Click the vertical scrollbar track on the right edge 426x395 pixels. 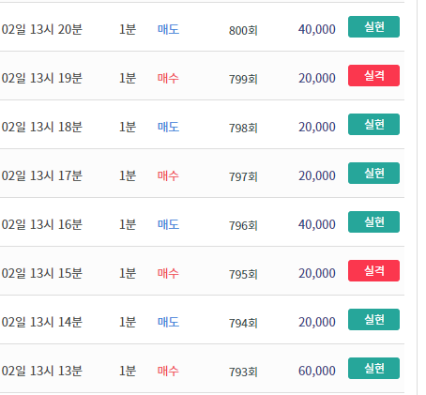[421, 197]
